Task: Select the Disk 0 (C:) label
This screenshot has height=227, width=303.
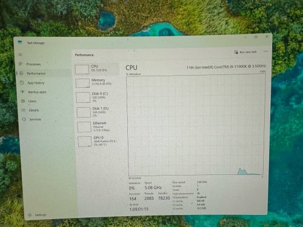Action: pyautogui.click(x=100, y=94)
